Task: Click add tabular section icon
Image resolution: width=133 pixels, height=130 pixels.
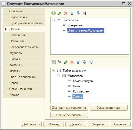Action: point(54,62)
